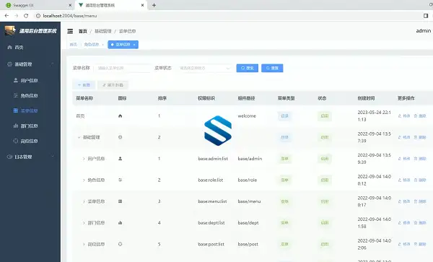This screenshot has width=433, height=262.
Task: Click the 菜单名称 search input field
Action: coord(123,68)
